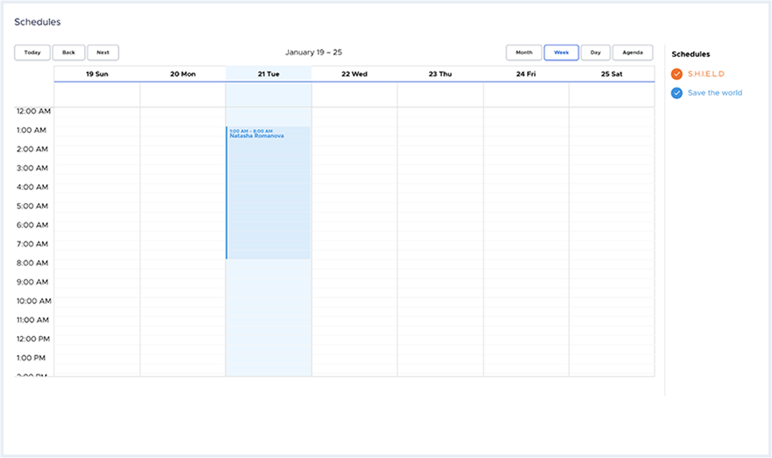772x458 pixels.
Task: Go forward one week
Action: (103, 52)
